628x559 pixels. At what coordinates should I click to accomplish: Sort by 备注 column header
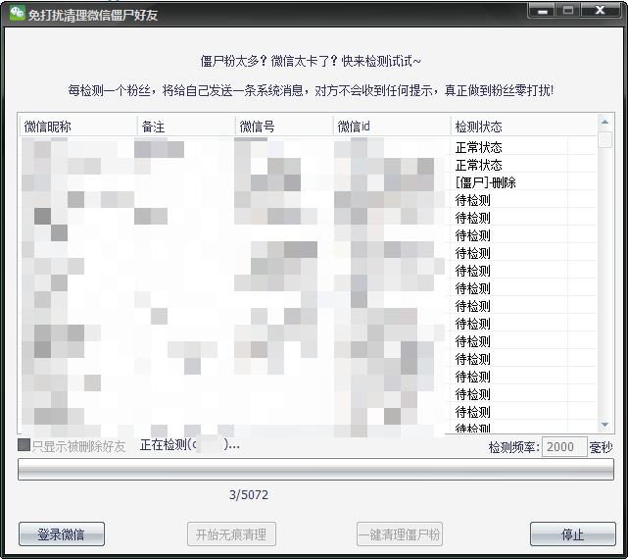(x=186, y=127)
